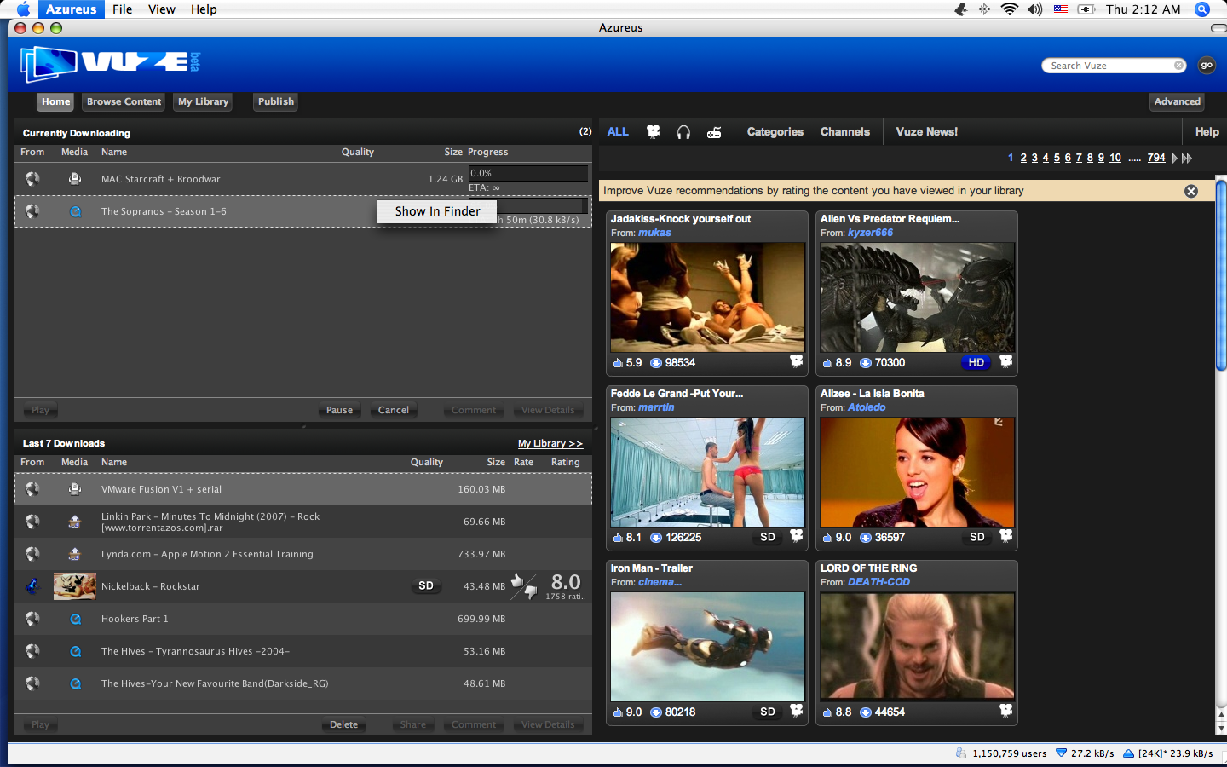Image resolution: width=1227 pixels, height=767 pixels.
Task: Click media icon for Hookers Part 1
Action: click(75, 619)
